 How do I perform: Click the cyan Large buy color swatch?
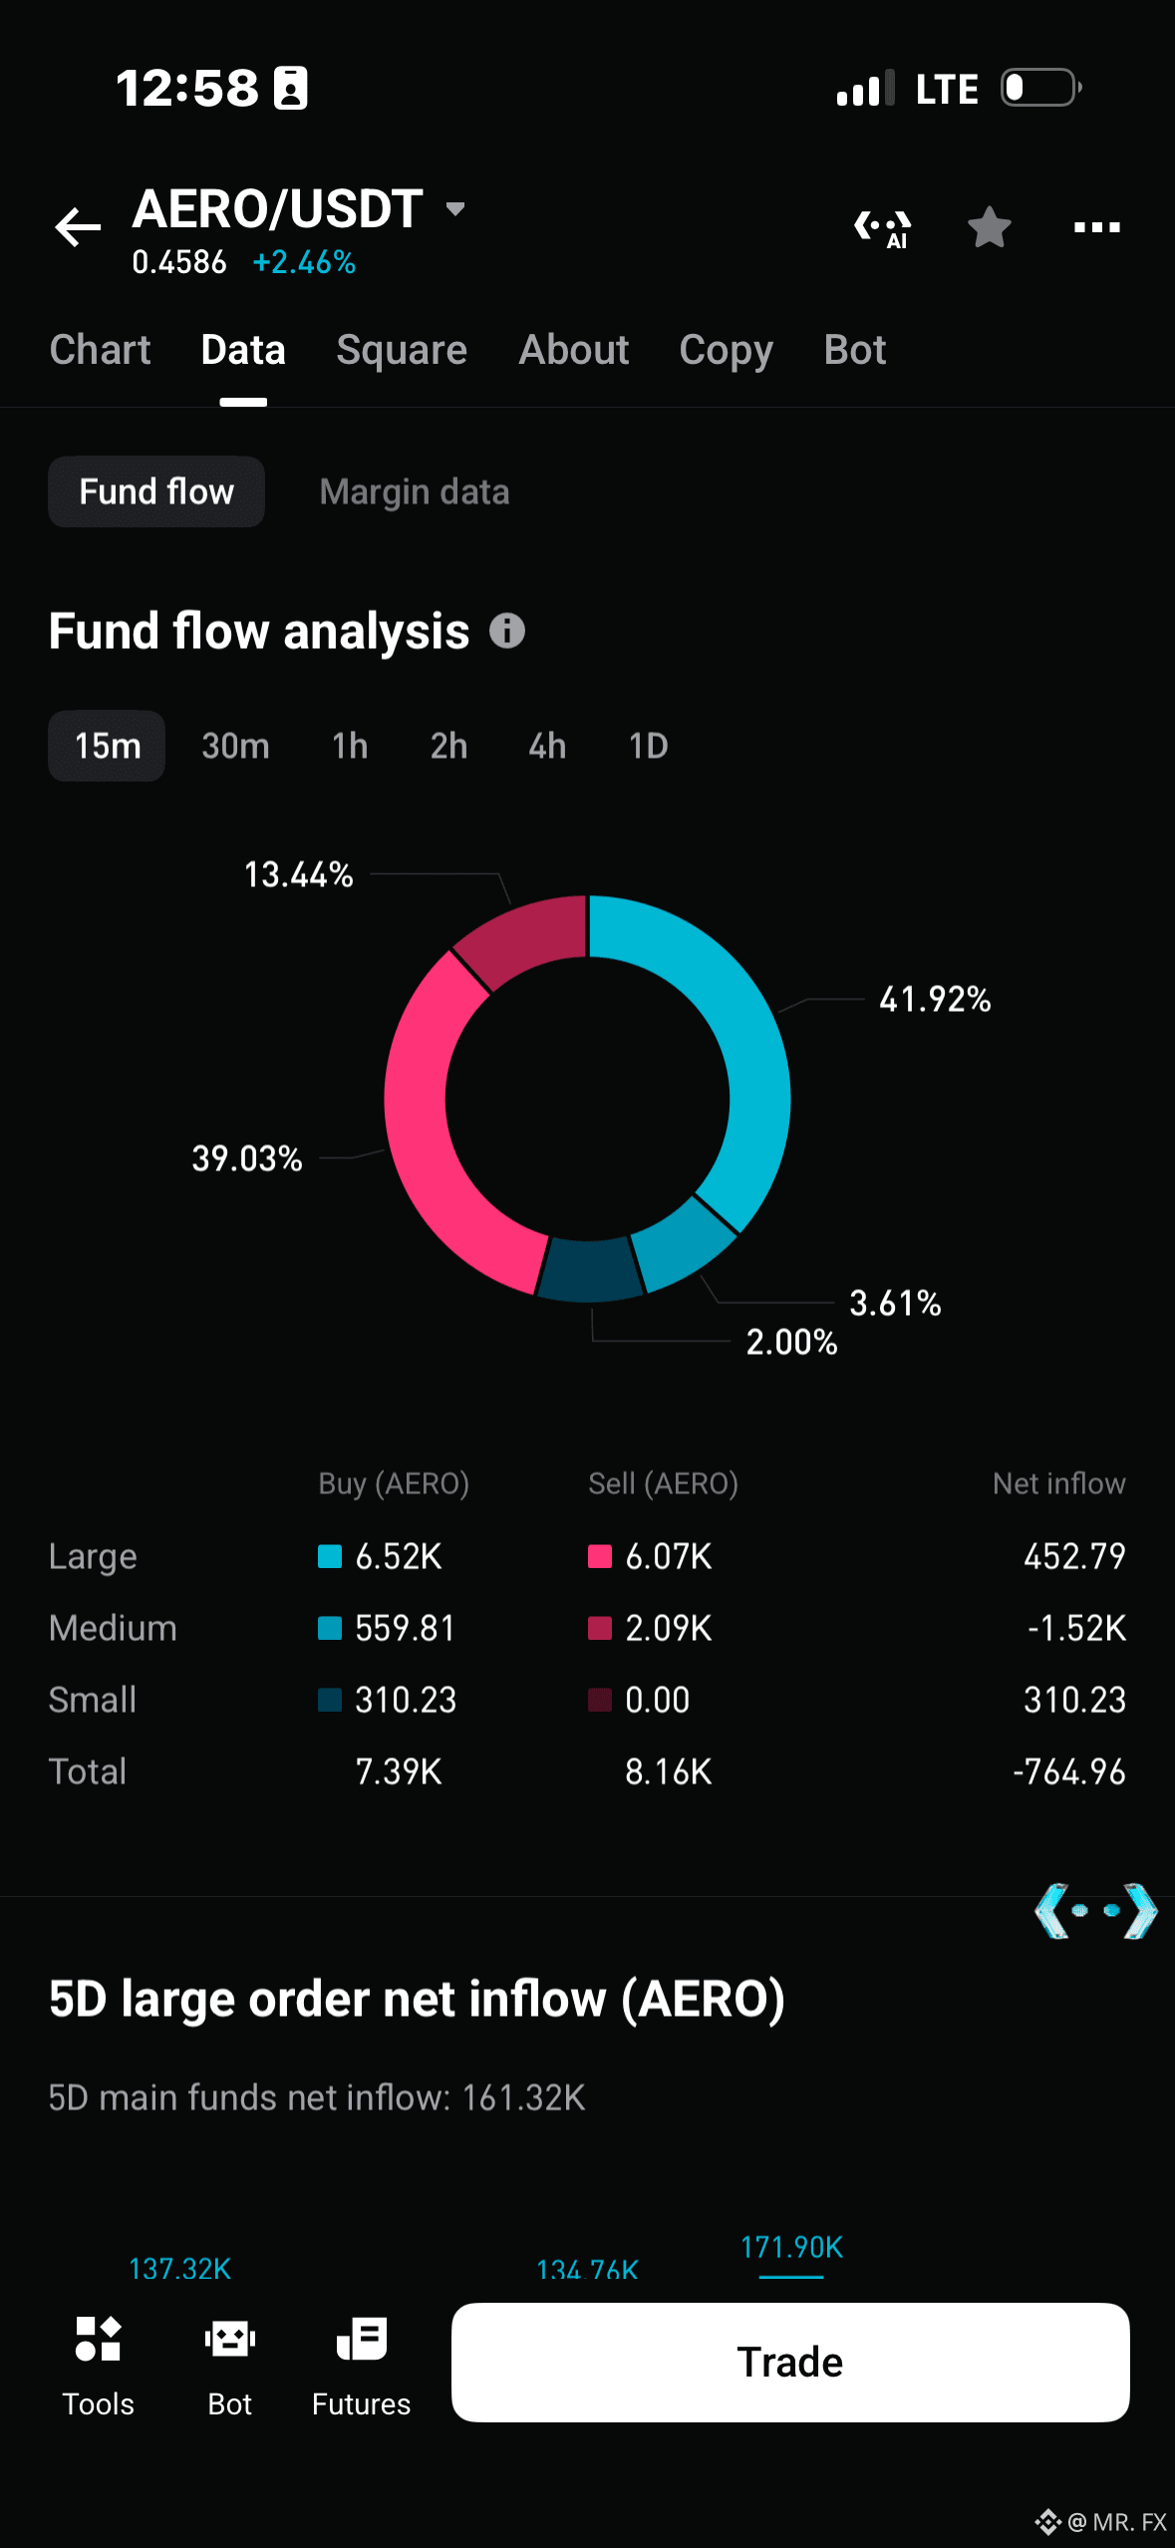[x=330, y=1556]
